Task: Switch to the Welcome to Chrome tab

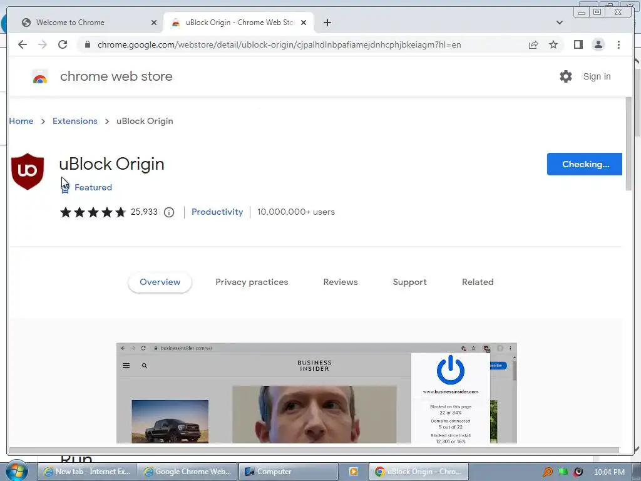Action: pyautogui.click(x=86, y=23)
